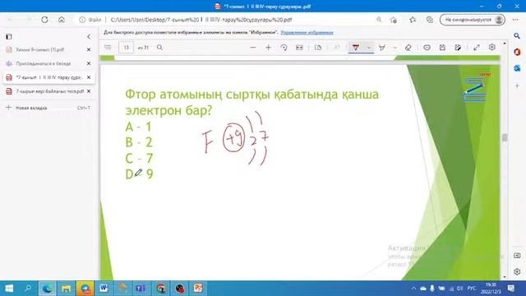
Task: Zoom out with the minus button
Action: [253, 48]
